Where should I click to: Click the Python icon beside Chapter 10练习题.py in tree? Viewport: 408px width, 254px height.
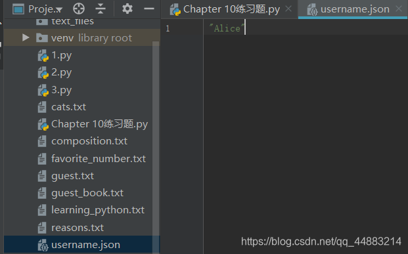[43, 125]
